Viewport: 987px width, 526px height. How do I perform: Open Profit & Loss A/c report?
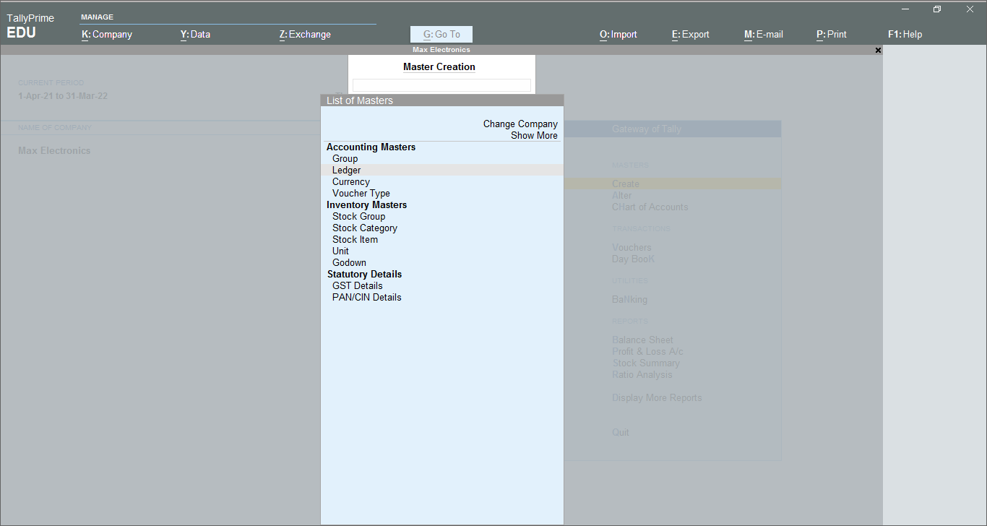pos(647,351)
